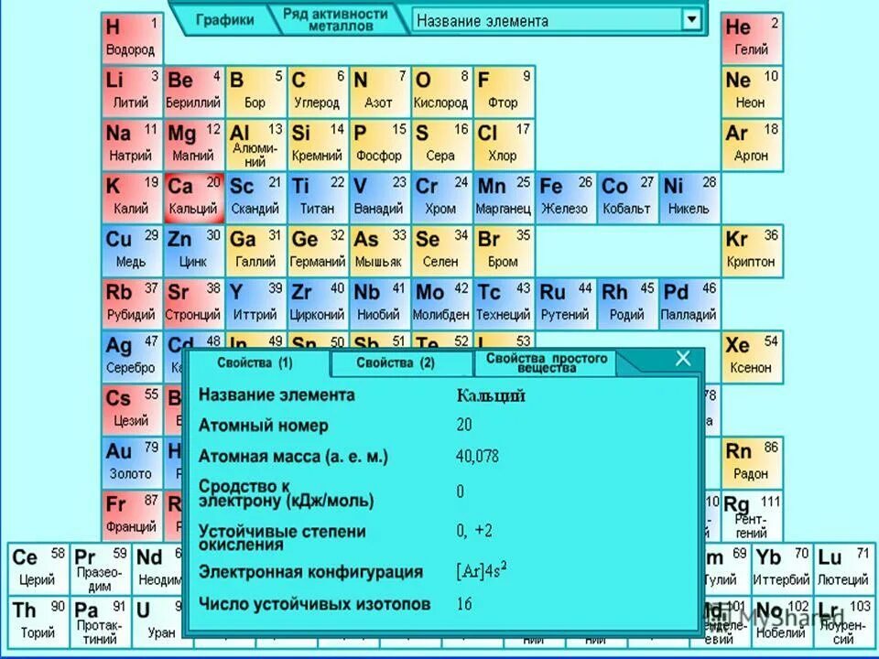
Task: Select the Rn Радон element cell
Action: pyautogui.click(x=752, y=463)
